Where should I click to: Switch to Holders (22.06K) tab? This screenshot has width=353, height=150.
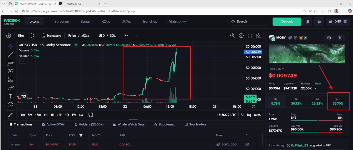89,124
